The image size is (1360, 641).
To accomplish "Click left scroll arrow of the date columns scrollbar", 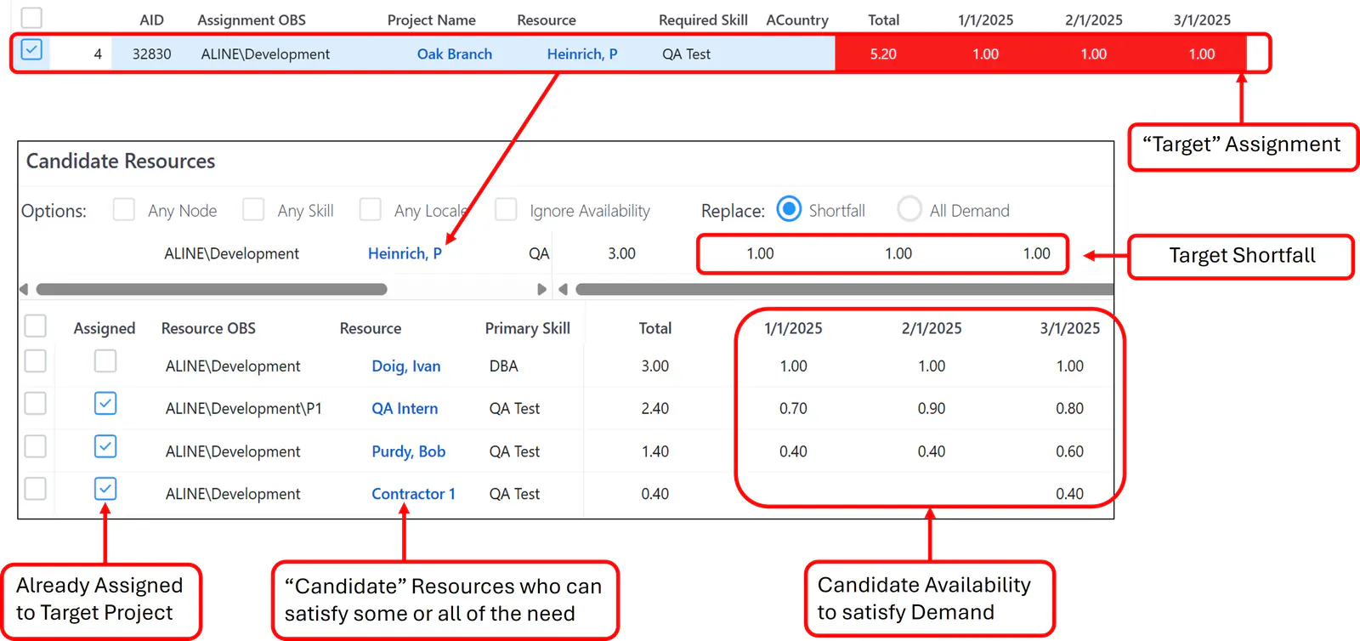I will [x=563, y=289].
